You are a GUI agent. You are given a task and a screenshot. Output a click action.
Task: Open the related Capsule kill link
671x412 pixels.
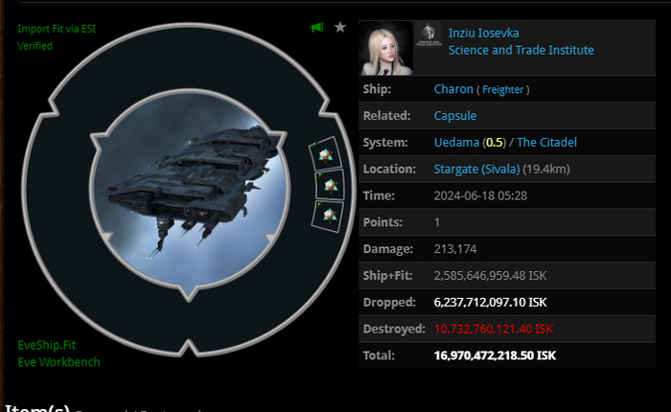(455, 116)
